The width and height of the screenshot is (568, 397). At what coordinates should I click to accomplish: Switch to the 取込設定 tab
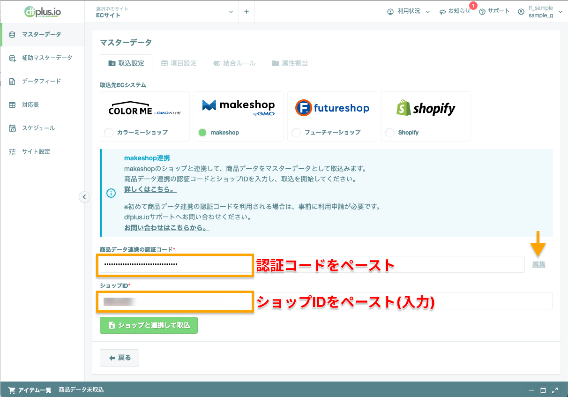tap(126, 63)
